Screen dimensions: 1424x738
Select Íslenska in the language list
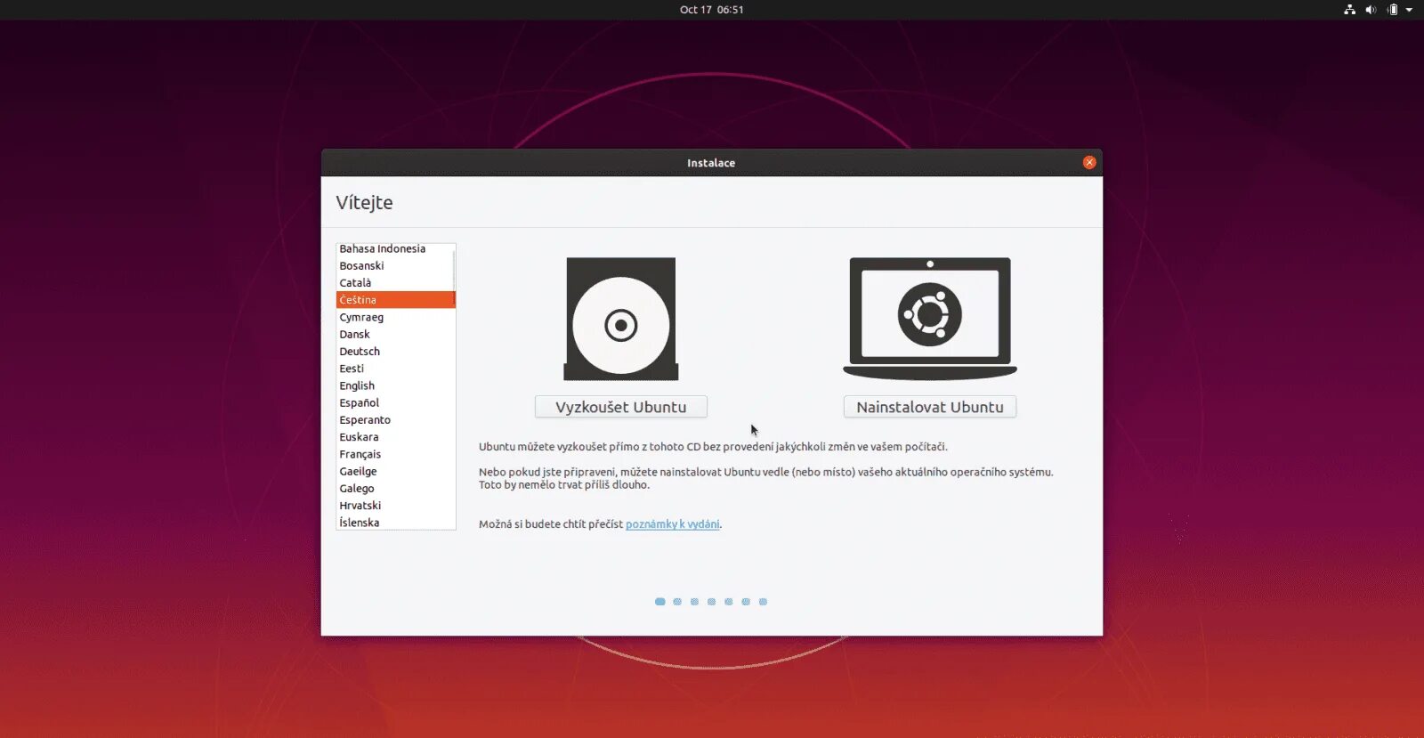395,523
